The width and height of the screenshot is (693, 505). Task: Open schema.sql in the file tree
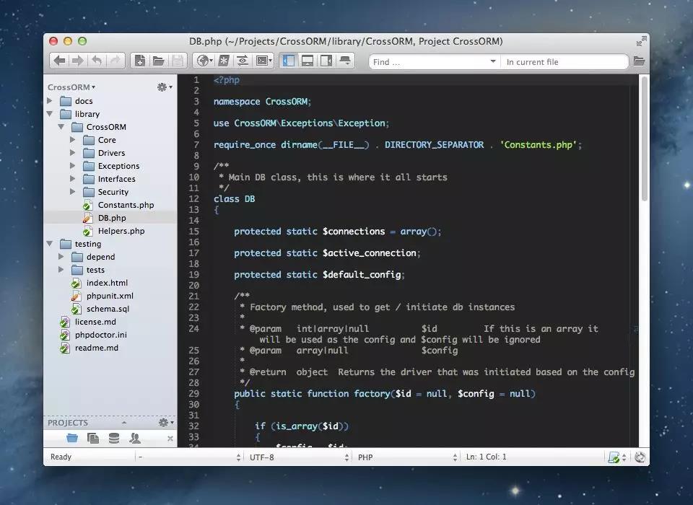pyautogui.click(x=108, y=309)
